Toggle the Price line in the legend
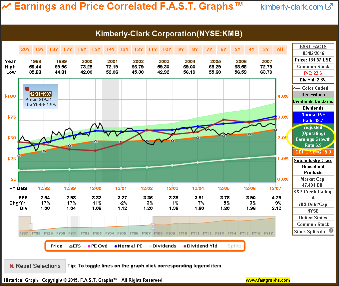The image size is (339, 286). point(56,246)
